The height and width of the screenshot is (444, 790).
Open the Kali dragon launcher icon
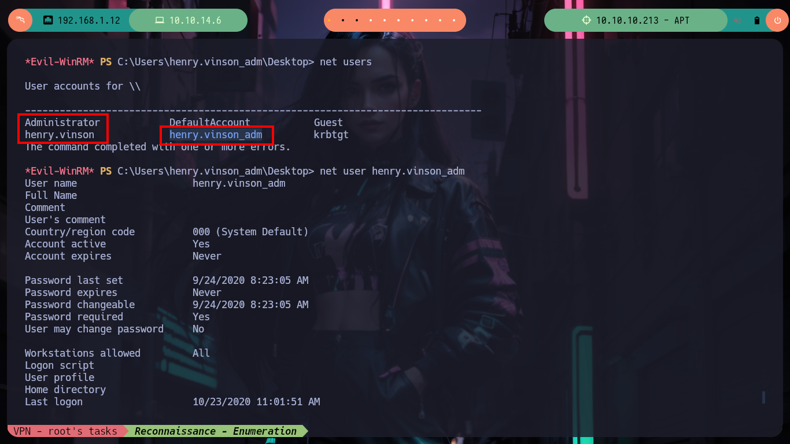(x=20, y=20)
